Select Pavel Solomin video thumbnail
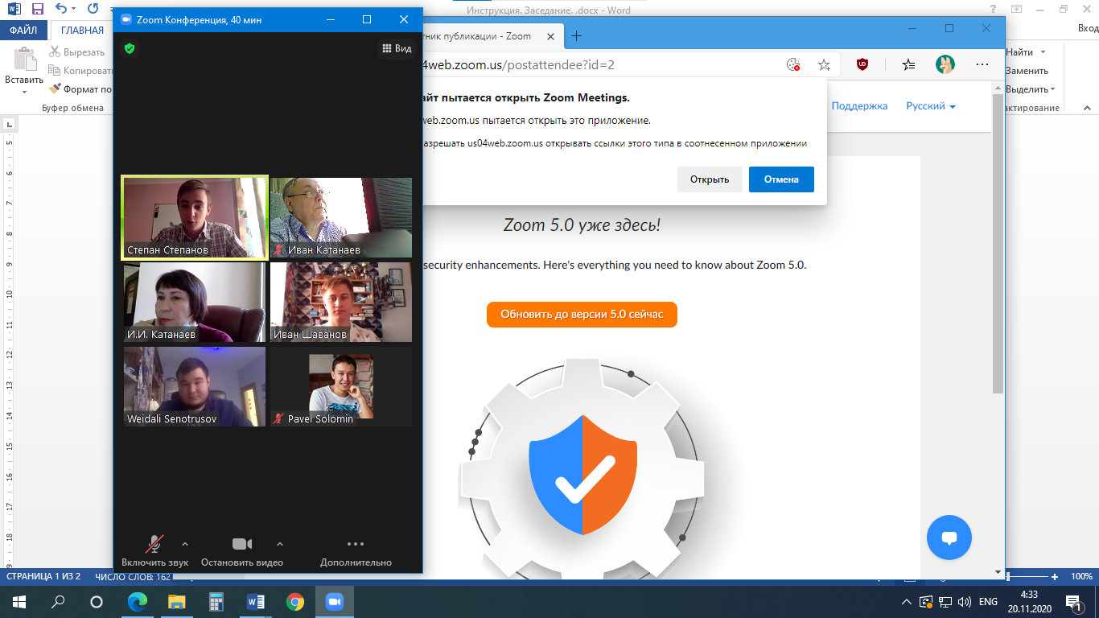This screenshot has width=1099, height=618. click(x=341, y=386)
